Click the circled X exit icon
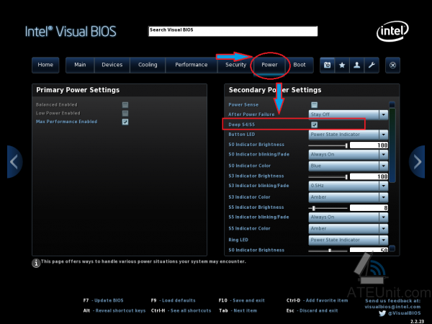 (x=392, y=65)
